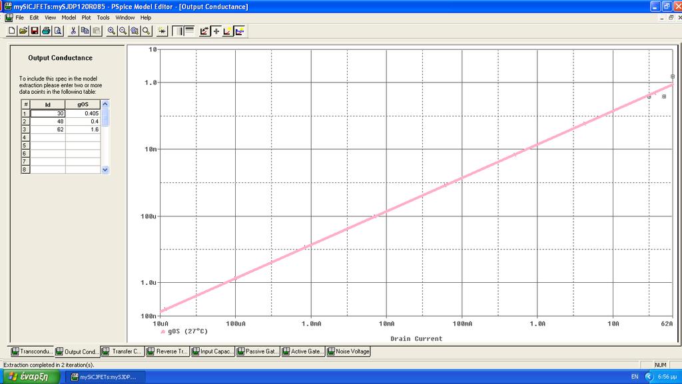
Task: Open the View menu
Action: click(x=50, y=18)
